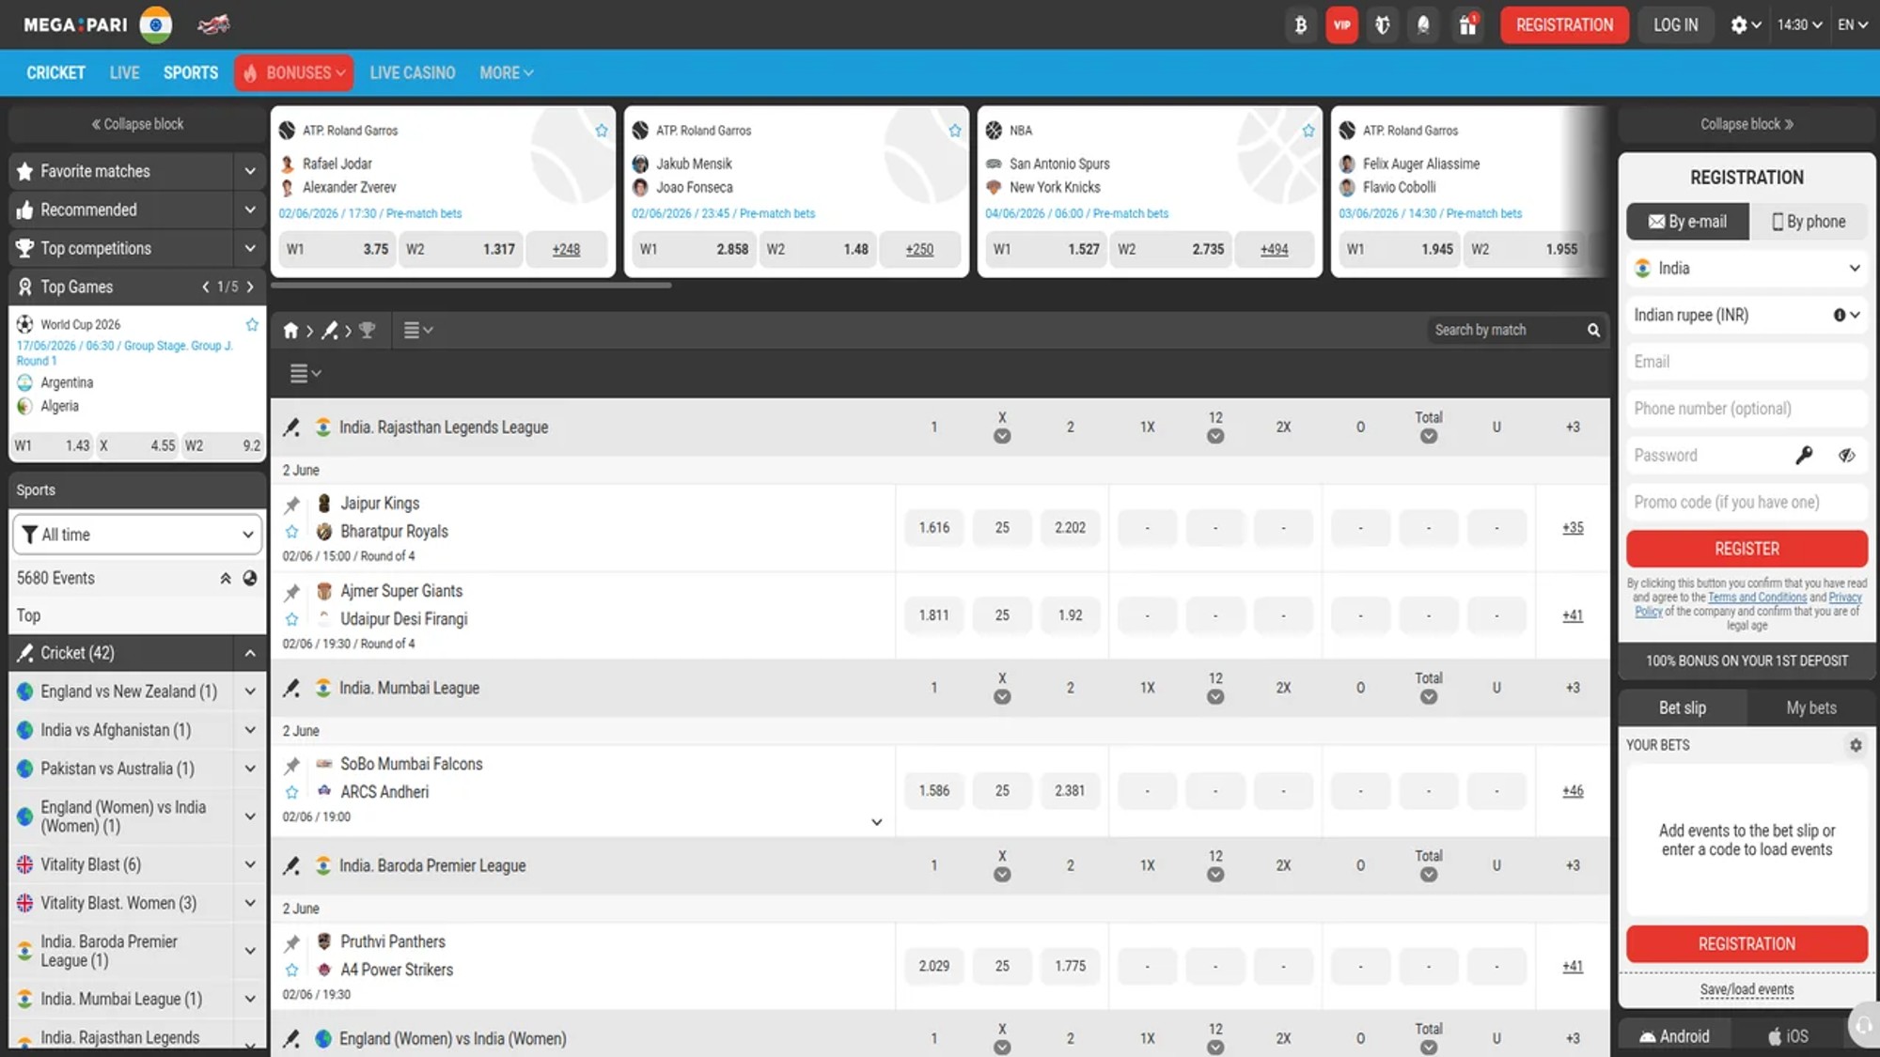Open +35 markets for Jaipur Kings
The width and height of the screenshot is (1880, 1057).
tap(1573, 528)
